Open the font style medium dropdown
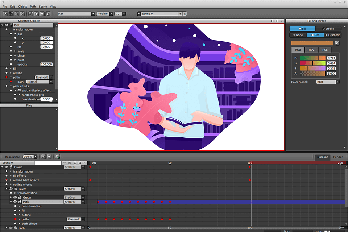 [111, 14]
